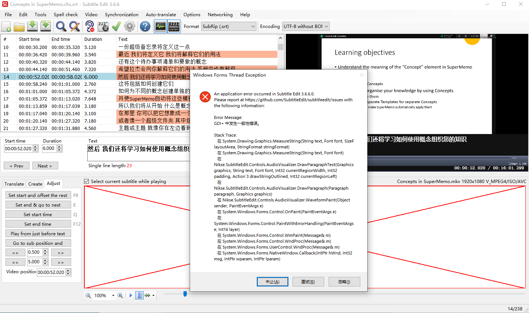This screenshot has height=313, width=529.
Task: Toggle the waveform view icon
Action: (x=161, y=26)
